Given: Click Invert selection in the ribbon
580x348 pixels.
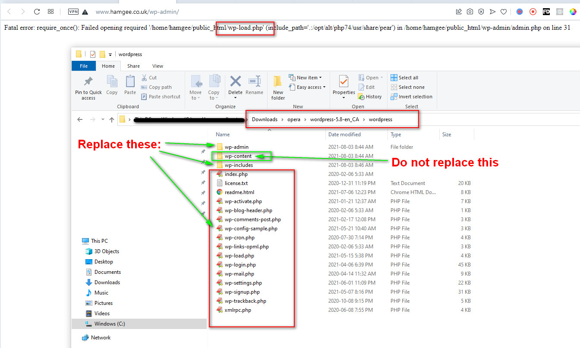Looking at the screenshot, I should point(411,97).
